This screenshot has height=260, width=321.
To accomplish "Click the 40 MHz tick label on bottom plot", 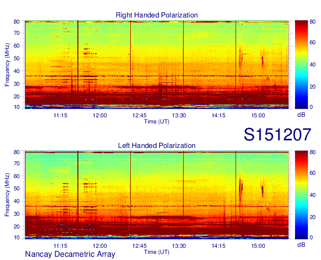I will (x=17, y=201).
